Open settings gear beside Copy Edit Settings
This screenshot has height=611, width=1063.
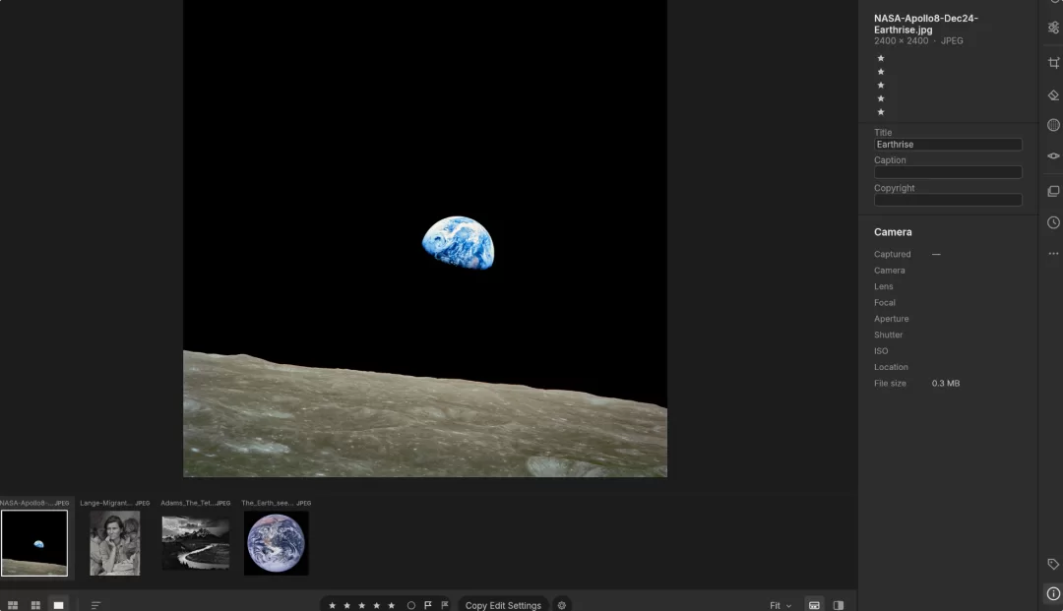point(561,605)
